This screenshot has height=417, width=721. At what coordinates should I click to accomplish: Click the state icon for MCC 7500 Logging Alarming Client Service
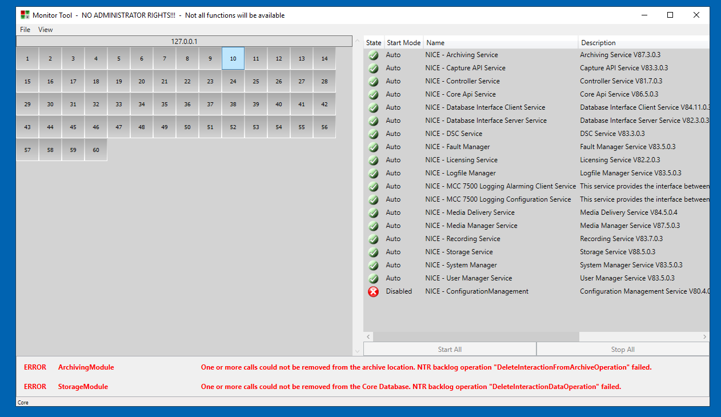[x=373, y=187]
